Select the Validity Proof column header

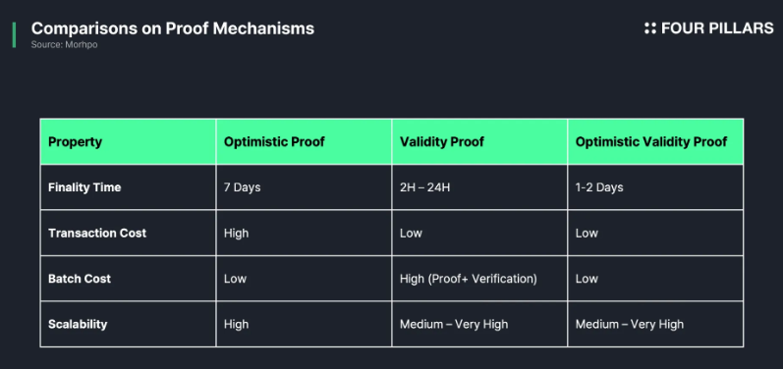click(479, 141)
